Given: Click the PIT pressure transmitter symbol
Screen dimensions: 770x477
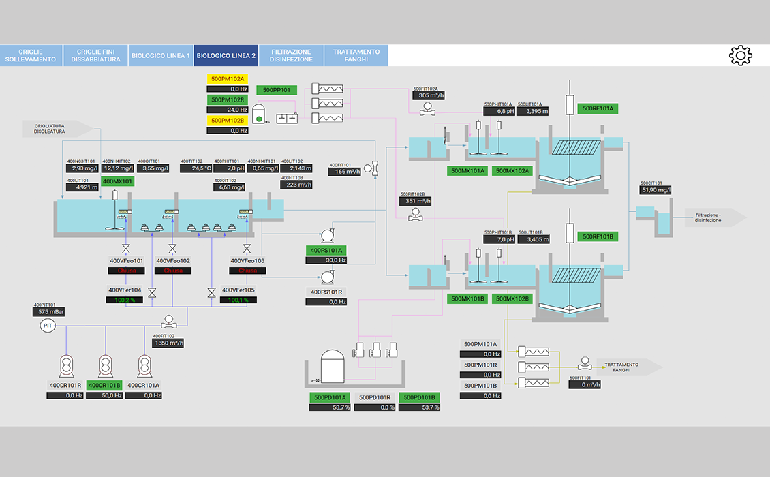Looking at the screenshot, I should point(47,326).
